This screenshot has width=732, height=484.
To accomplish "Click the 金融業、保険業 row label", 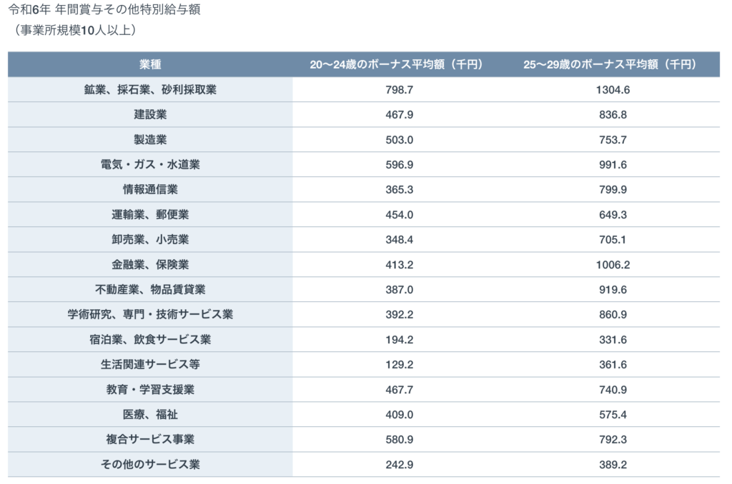I will [x=150, y=265].
